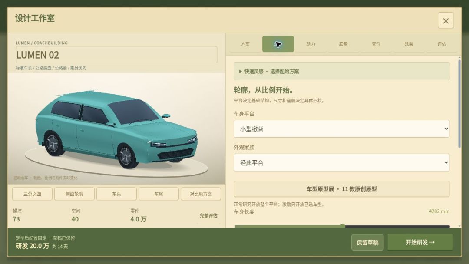The width and height of the screenshot is (469, 264).
Task: Switch to the 底盘 tab
Action: (343, 44)
